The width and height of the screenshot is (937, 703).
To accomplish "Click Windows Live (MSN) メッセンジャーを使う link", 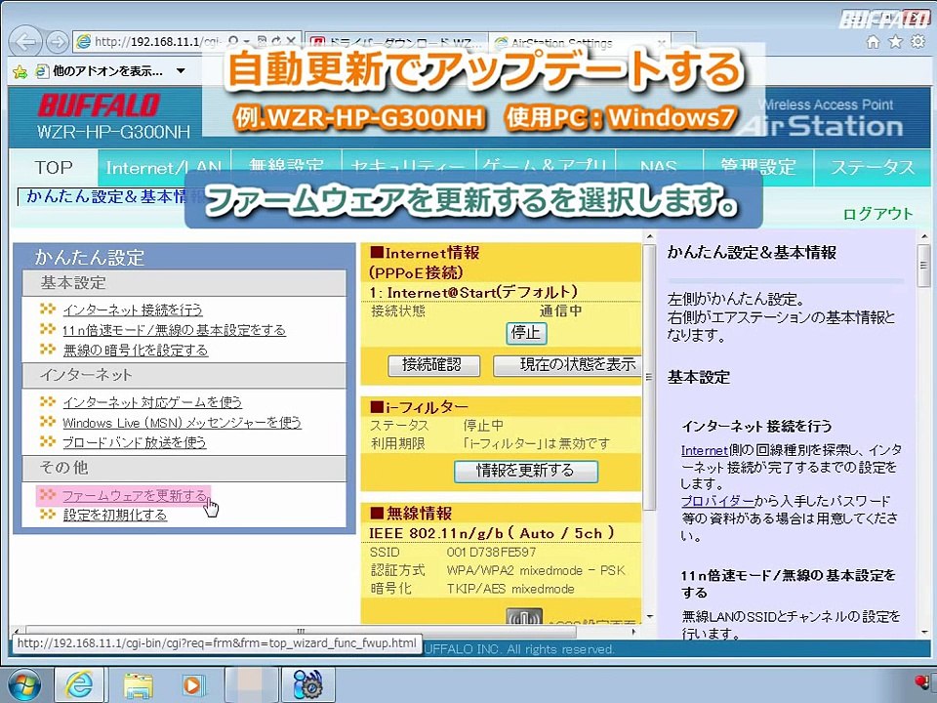I will (x=182, y=423).
